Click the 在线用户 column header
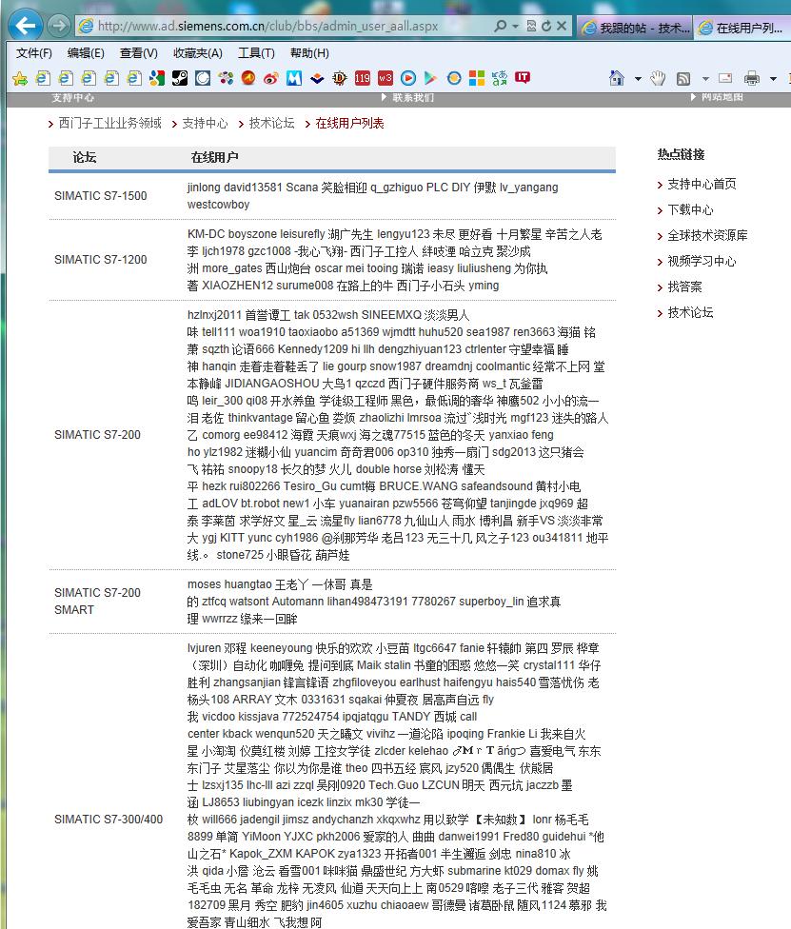This screenshot has width=791, height=929. point(214,158)
